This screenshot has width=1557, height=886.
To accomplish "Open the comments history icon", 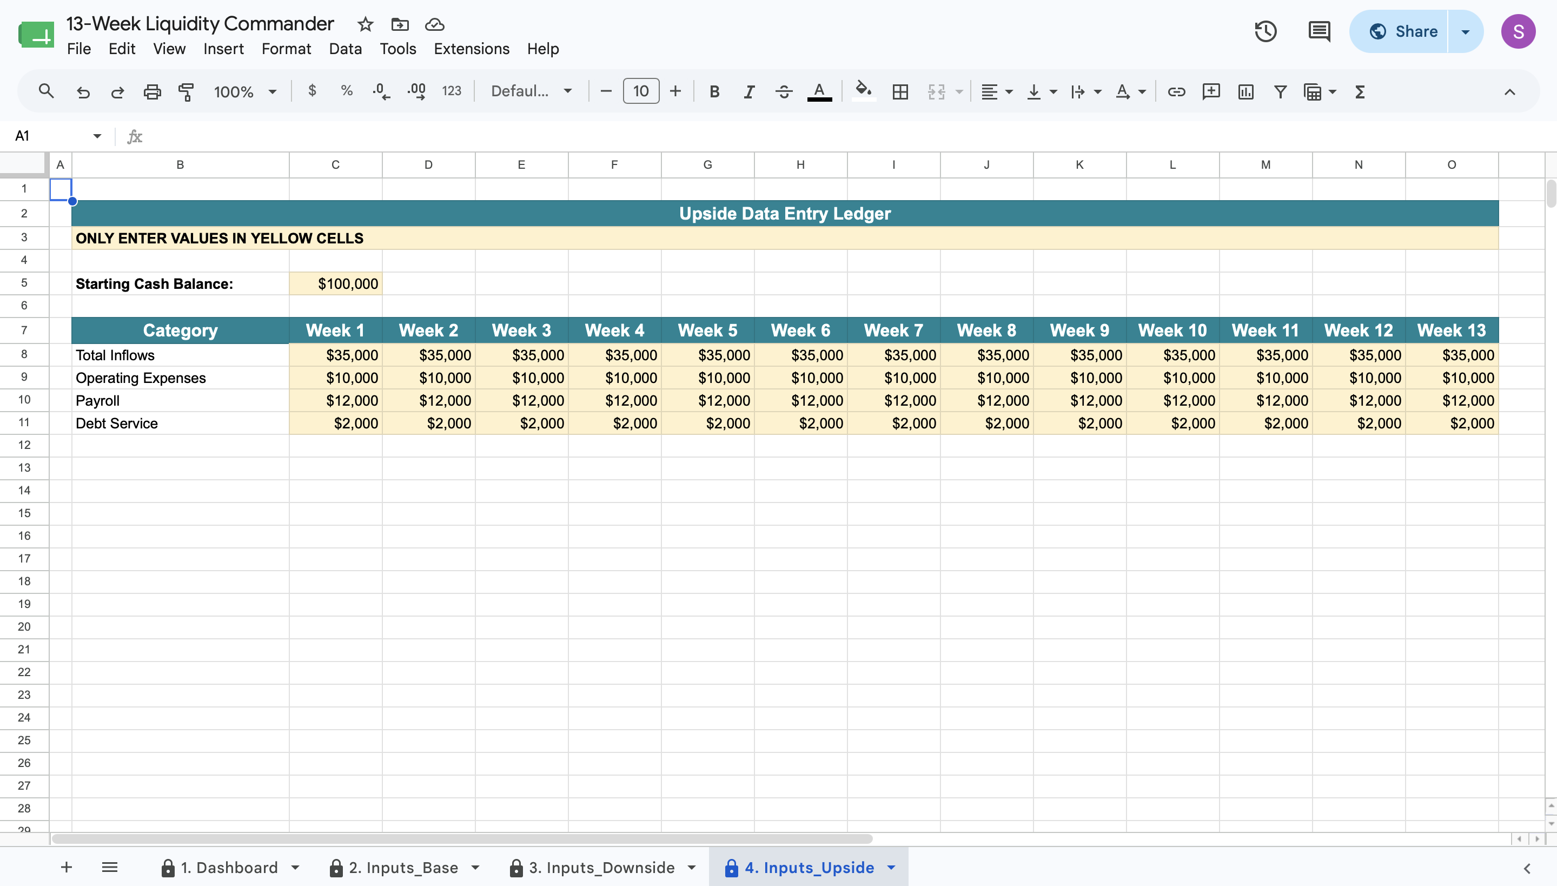I will [1319, 31].
